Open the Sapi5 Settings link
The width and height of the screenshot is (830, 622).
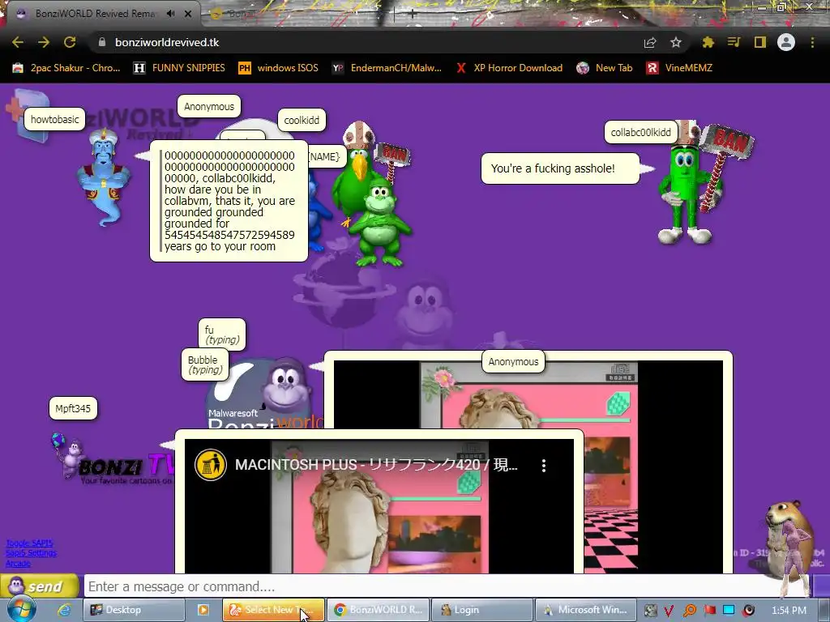(32, 553)
